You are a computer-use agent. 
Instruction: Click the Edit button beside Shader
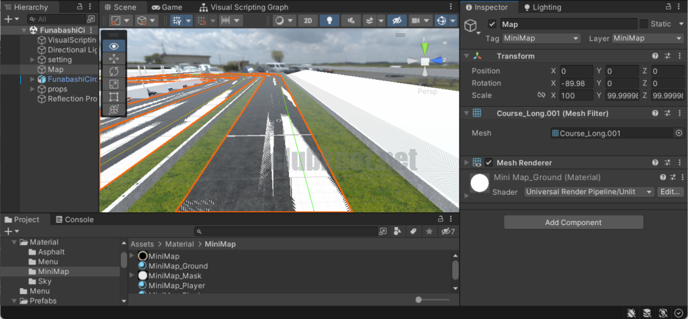[x=669, y=192]
